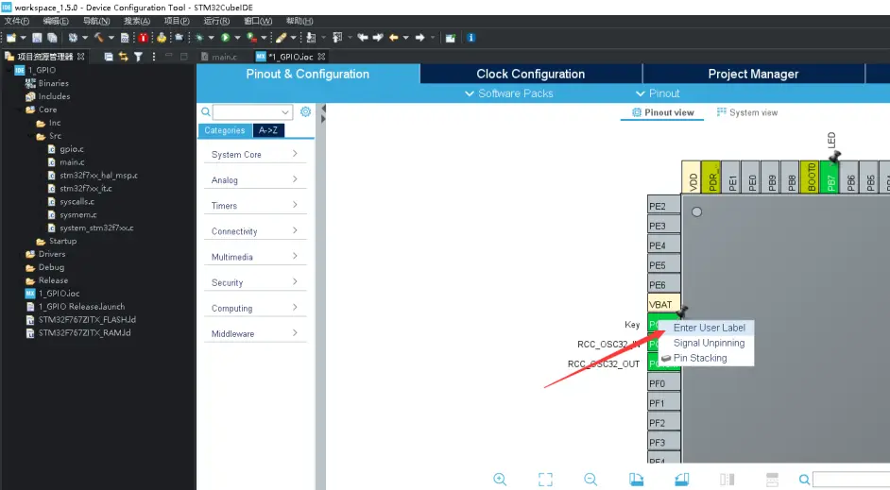Click pin PB7 labeled LED on chip
Image resolution: width=890 pixels, height=490 pixels.
pyautogui.click(x=830, y=177)
